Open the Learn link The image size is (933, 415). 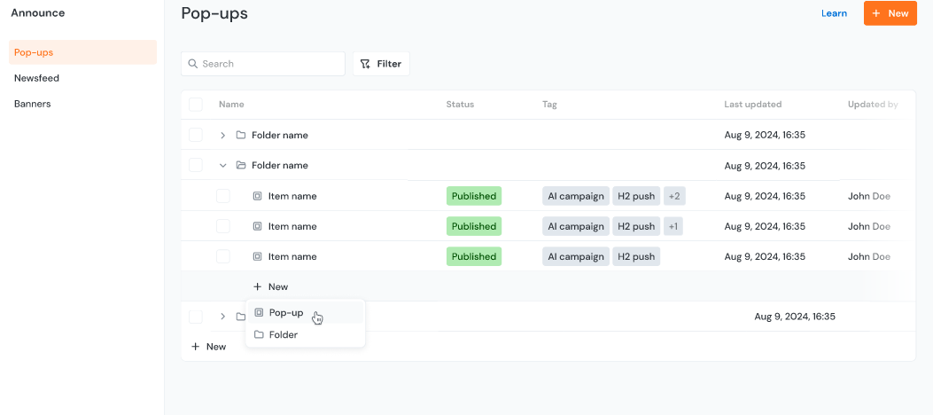(834, 13)
